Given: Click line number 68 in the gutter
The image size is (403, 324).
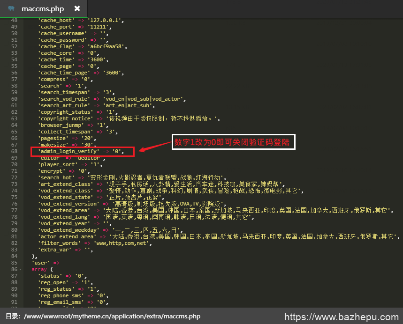Looking at the screenshot, I should point(14,151).
